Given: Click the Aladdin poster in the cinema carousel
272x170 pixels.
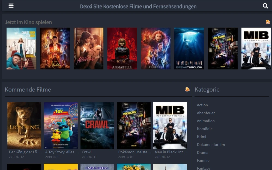Looking at the screenshot, I should click(x=55, y=48).
